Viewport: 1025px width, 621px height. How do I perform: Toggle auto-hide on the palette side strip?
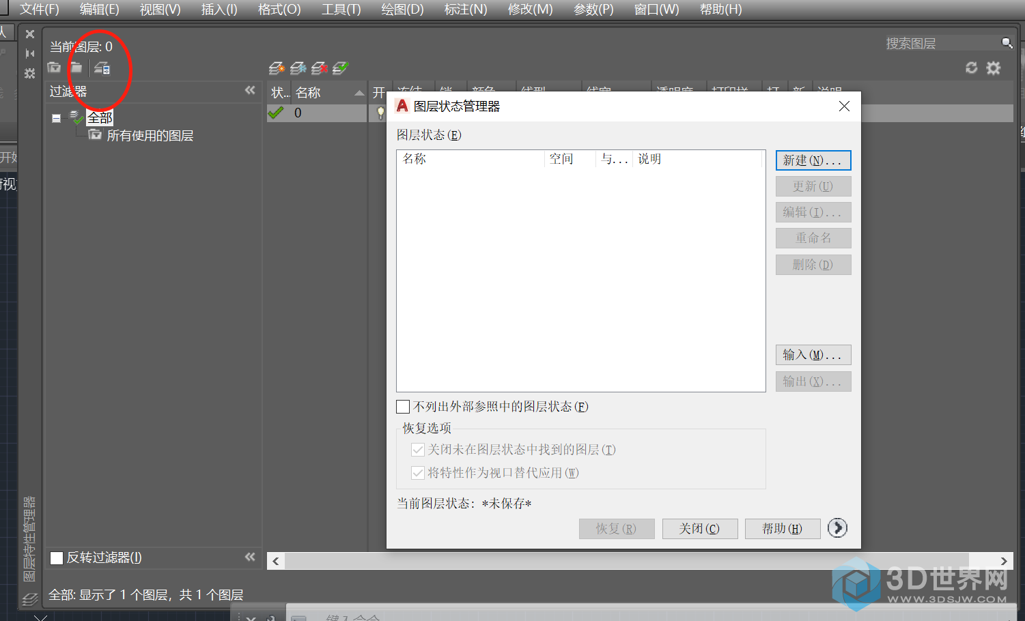[29, 53]
